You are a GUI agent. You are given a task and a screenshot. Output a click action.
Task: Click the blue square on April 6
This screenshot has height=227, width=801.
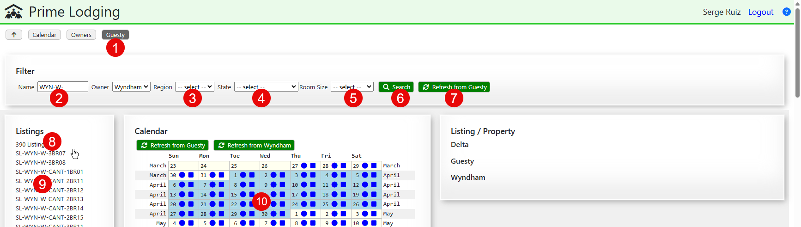[x=191, y=185]
